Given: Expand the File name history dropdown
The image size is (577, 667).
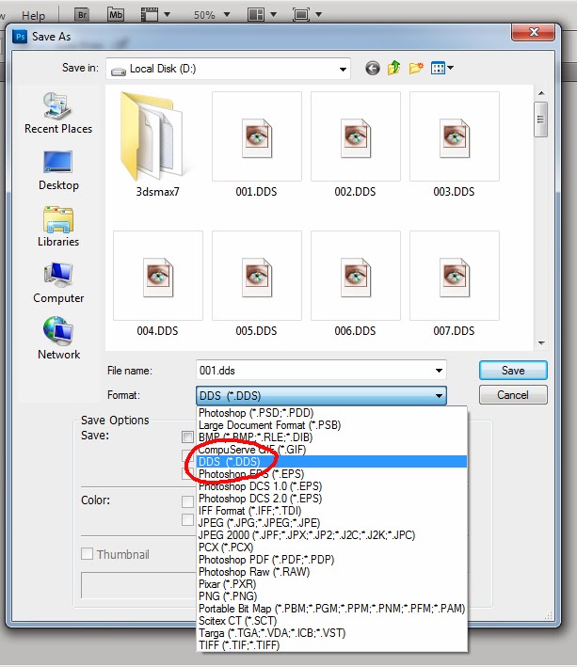Looking at the screenshot, I should tap(439, 371).
